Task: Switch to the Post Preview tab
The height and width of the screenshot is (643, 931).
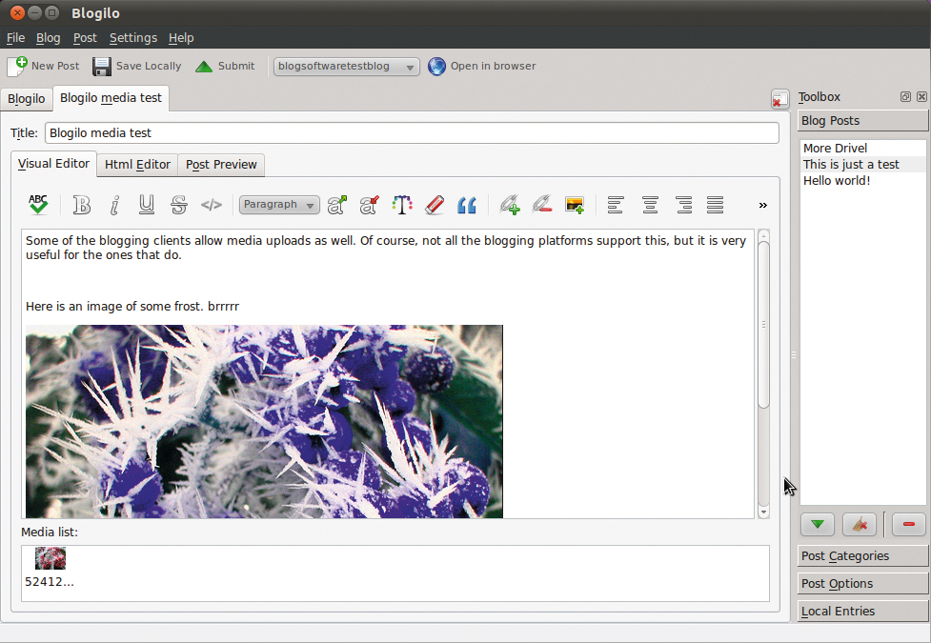Action: coord(221,165)
